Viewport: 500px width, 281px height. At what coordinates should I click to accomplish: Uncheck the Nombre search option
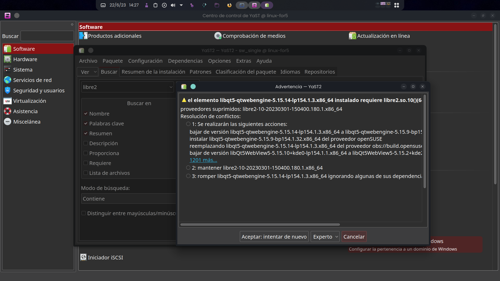point(86,114)
